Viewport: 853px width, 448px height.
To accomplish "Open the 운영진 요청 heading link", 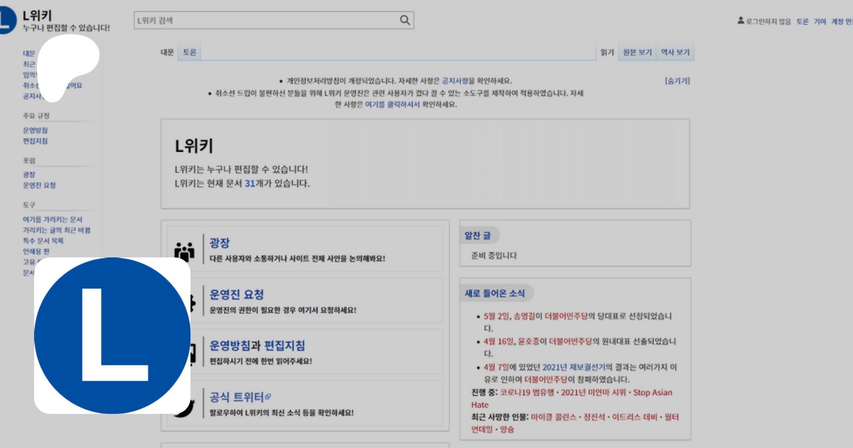I will click(236, 294).
